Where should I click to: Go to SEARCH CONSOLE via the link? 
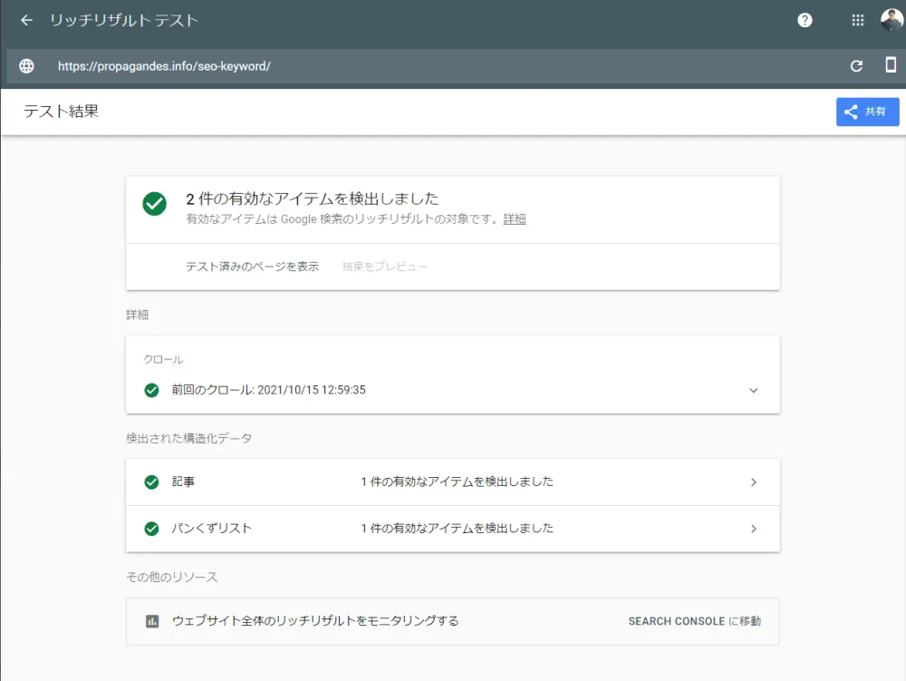pyautogui.click(x=694, y=621)
